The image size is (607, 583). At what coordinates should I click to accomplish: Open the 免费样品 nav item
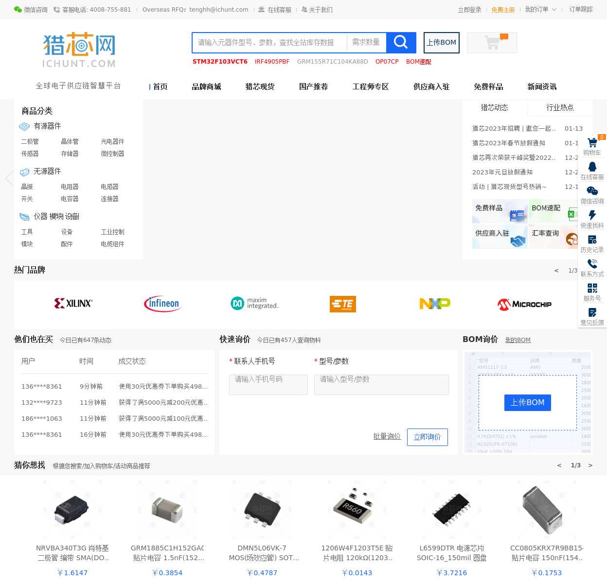(488, 86)
